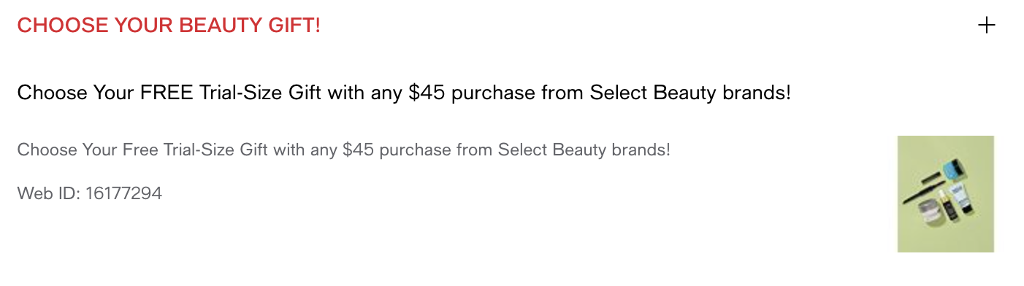Viewport: 1024px width, 286px height.
Task: Open the beauty gift product thumbnail
Action: 946,194
